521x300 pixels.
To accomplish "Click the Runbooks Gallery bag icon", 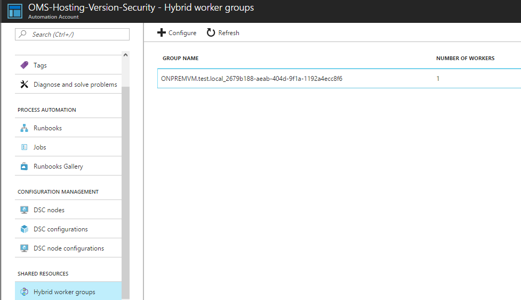I will pos(24,166).
